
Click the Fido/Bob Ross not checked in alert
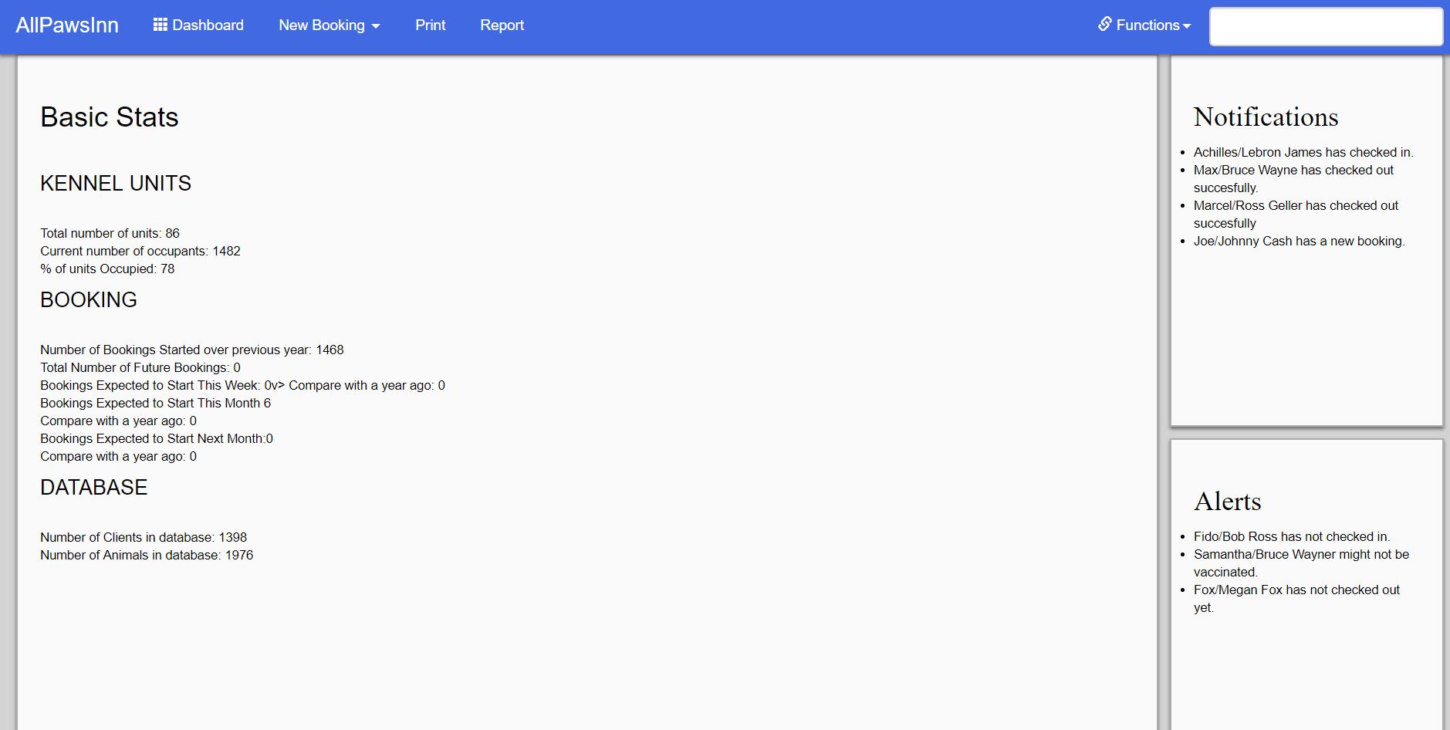pyautogui.click(x=1291, y=537)
